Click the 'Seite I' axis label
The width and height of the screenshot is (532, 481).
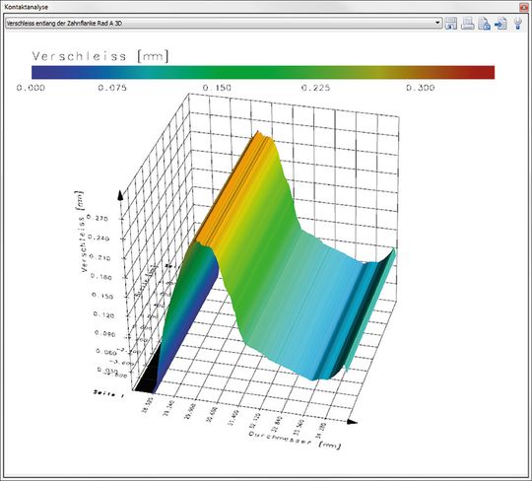point(108,393)
